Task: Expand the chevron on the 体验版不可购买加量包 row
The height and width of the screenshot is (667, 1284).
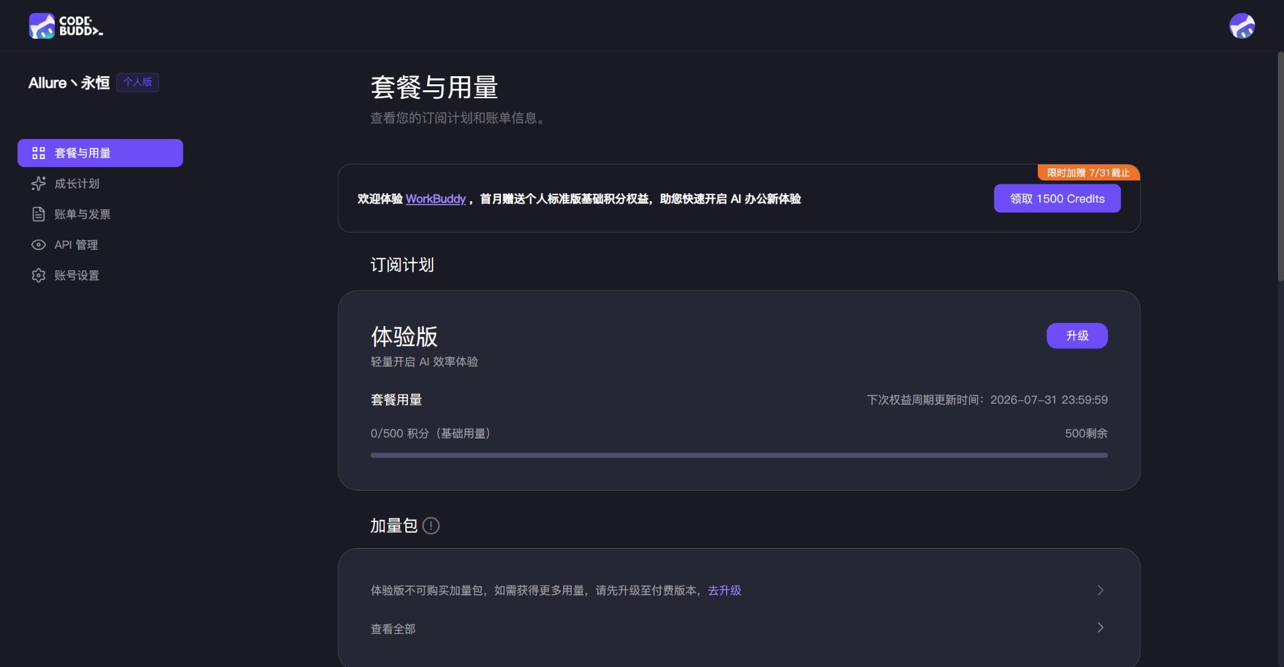Action: click(x=1100, y=590)
